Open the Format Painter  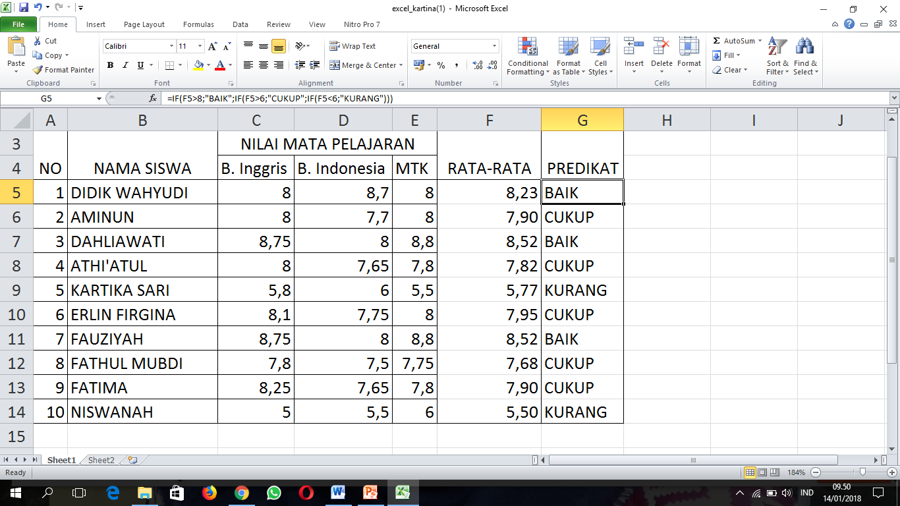(x=63, y=69)
